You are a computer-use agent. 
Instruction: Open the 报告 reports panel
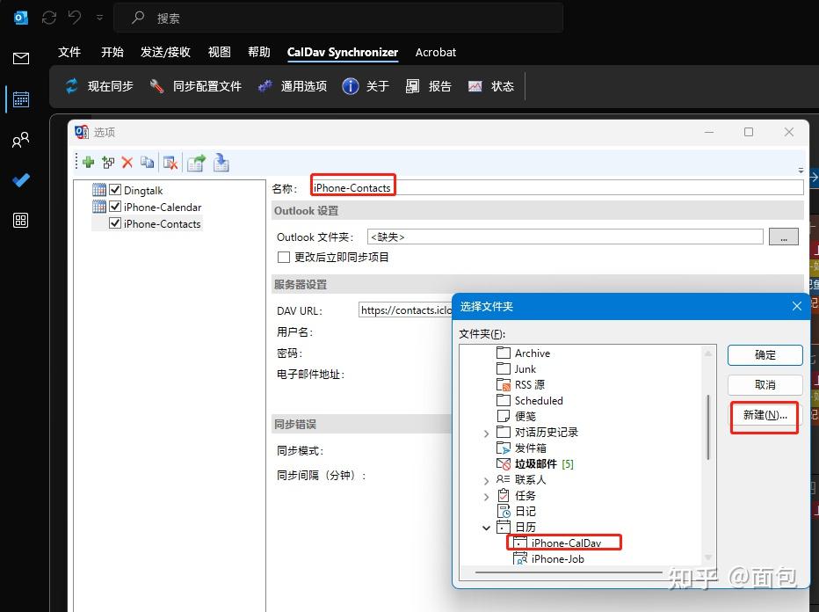pyautogui.click(x=415, y=85)
